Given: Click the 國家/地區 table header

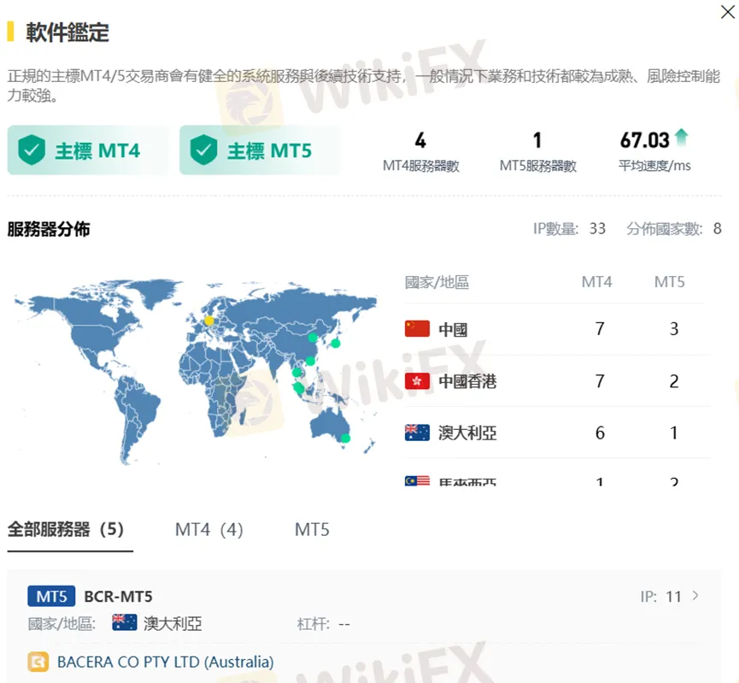Looking at the screenshot, I should point(437,282).
